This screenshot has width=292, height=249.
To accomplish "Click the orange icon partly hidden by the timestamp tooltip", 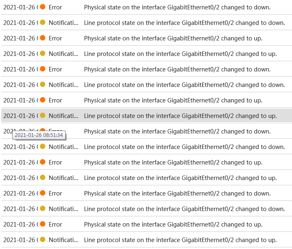I will [42, 130].
